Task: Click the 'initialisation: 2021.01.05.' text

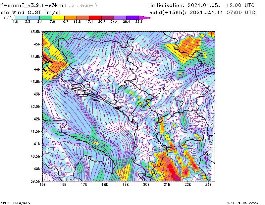Action: (x=185, y=5)
